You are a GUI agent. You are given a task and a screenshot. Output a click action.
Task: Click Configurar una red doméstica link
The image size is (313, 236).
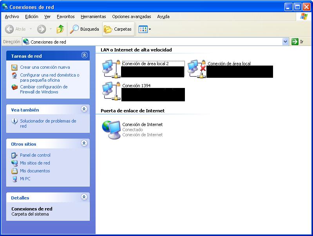(x=50, y=77)
